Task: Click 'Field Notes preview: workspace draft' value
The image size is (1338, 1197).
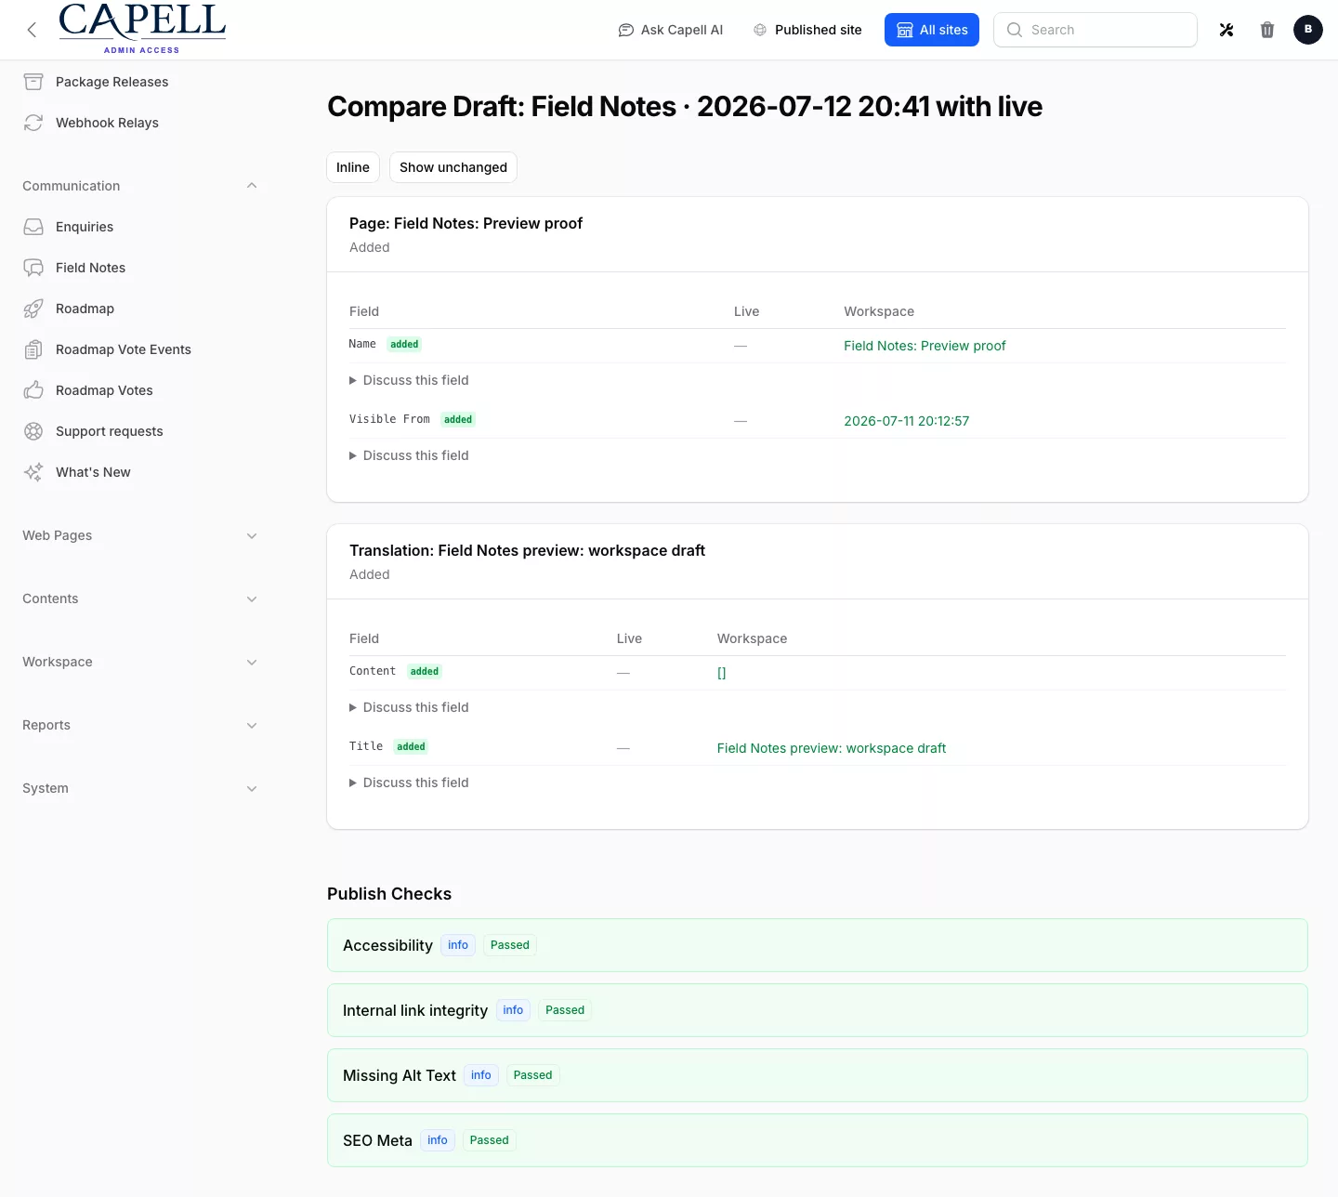Action: pyautogui.click(x=832, y=748)
